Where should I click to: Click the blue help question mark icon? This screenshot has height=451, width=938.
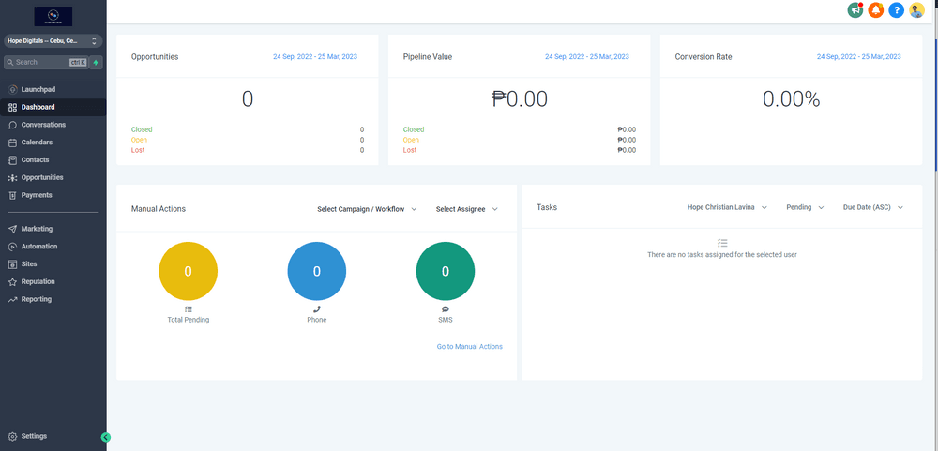[x=896, y=10]
